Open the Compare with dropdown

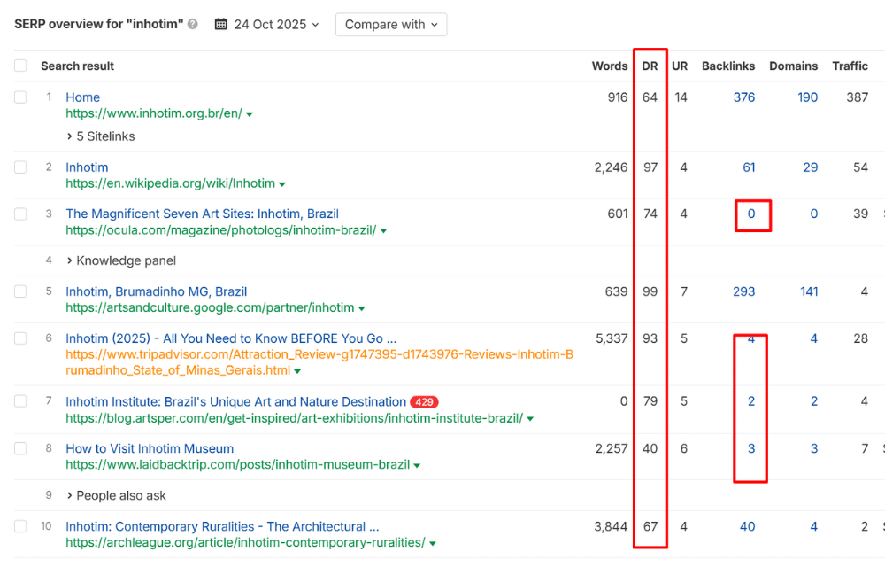[x=391, y=25]
